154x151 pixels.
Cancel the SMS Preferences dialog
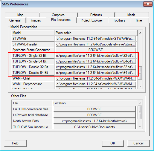pos(138,143)
